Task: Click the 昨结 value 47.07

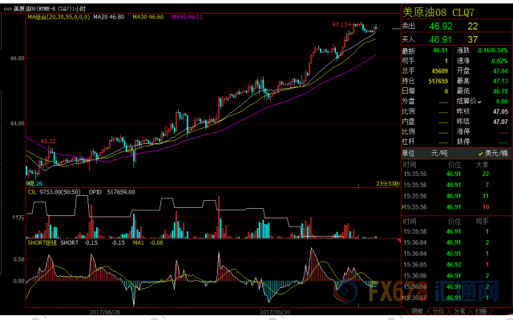Action: tap(500, 122)
